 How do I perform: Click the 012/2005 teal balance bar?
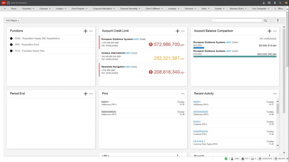tap(235, 56)
